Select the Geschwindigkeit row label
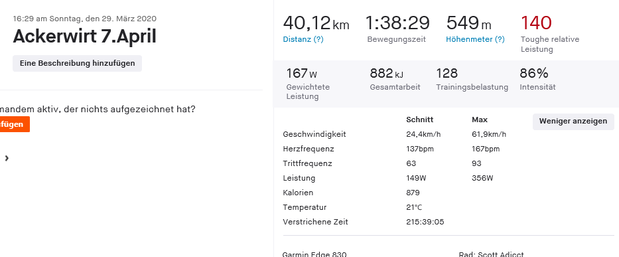619x257 pixels. pos(314,134)
